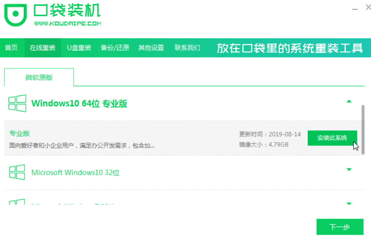Click the 口袋装机 title text
This screenshot has height=242, width=371.
point(67,10)
